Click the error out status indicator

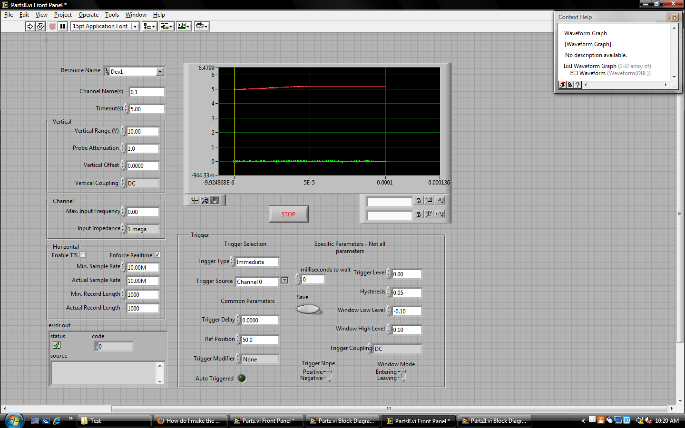[x=57, y=345]
